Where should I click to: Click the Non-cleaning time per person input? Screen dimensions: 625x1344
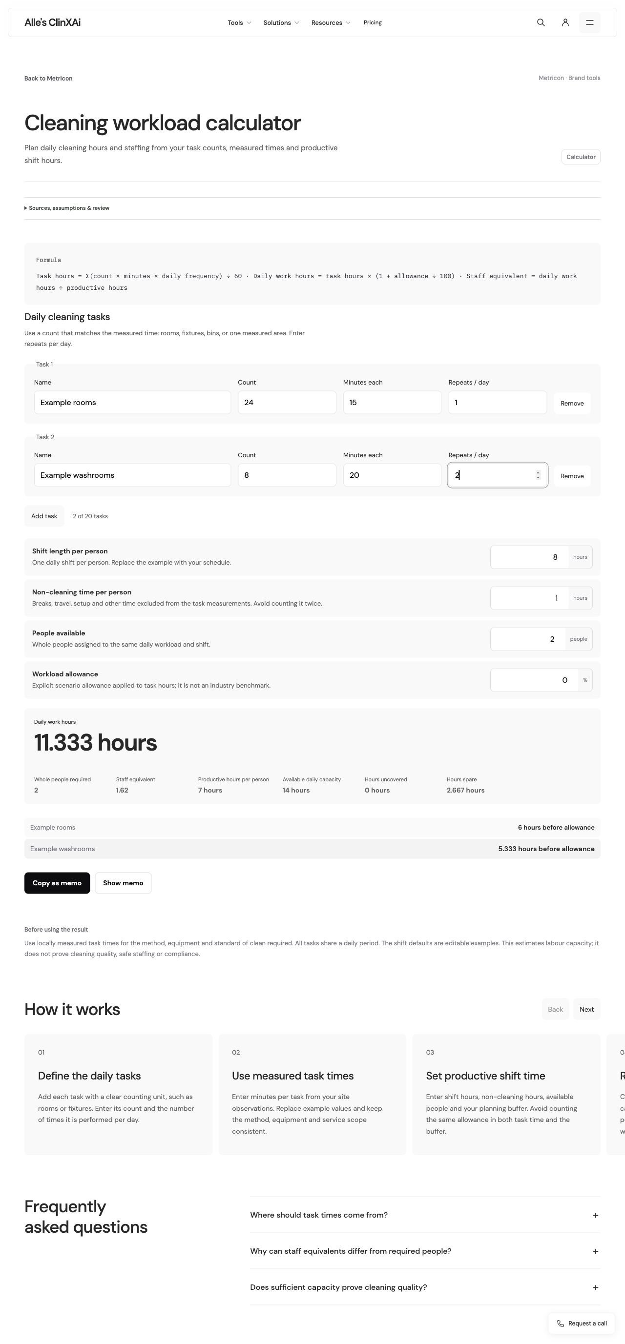click(529, 598)
